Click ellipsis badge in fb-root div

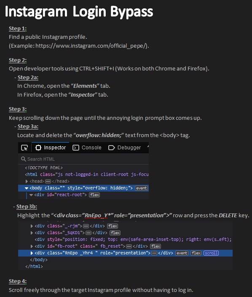coord(129,246)
